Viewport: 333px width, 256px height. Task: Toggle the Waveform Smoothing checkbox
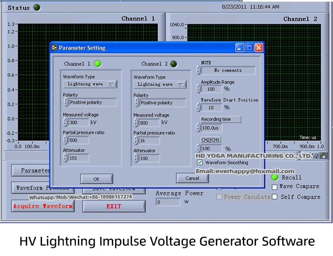200,162
